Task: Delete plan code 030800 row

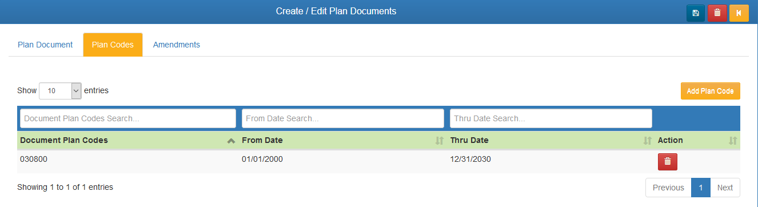Action: (x=668, y=162)
